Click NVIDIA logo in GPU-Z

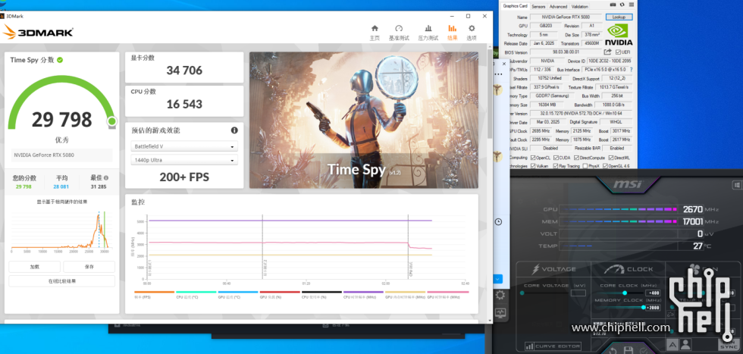click(619, 34)
